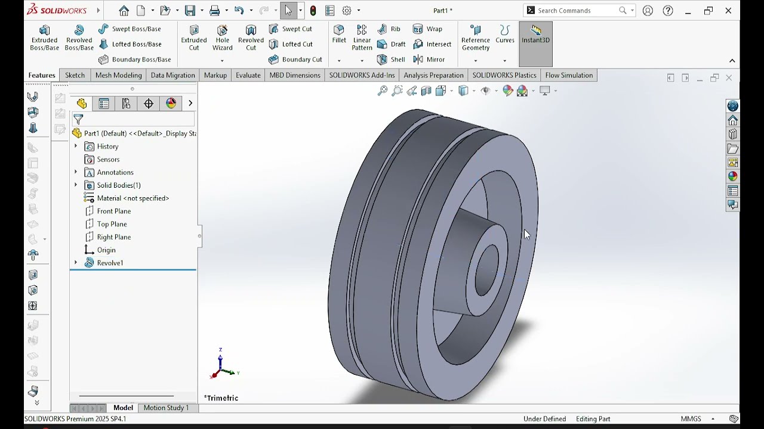Click the Rebuild traffic light icon
The width and height of the screenshot is (764, 429).
pyautogui.click(x=313, y=11)
